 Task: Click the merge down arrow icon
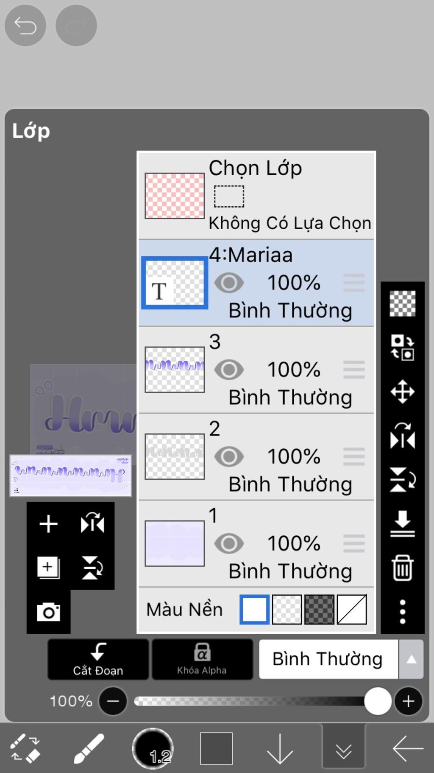coord(402,523)
